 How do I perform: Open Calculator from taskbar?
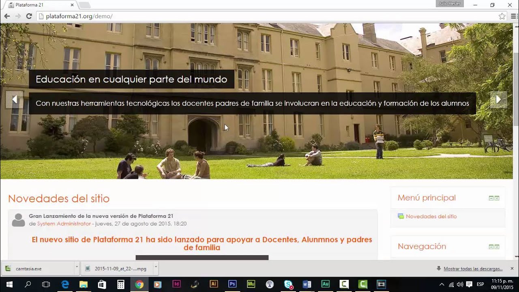120,284
